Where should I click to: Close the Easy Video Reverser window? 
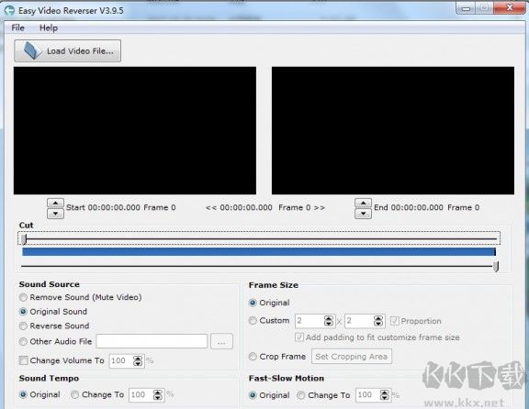pyautogui.click(x=510, y=7)
